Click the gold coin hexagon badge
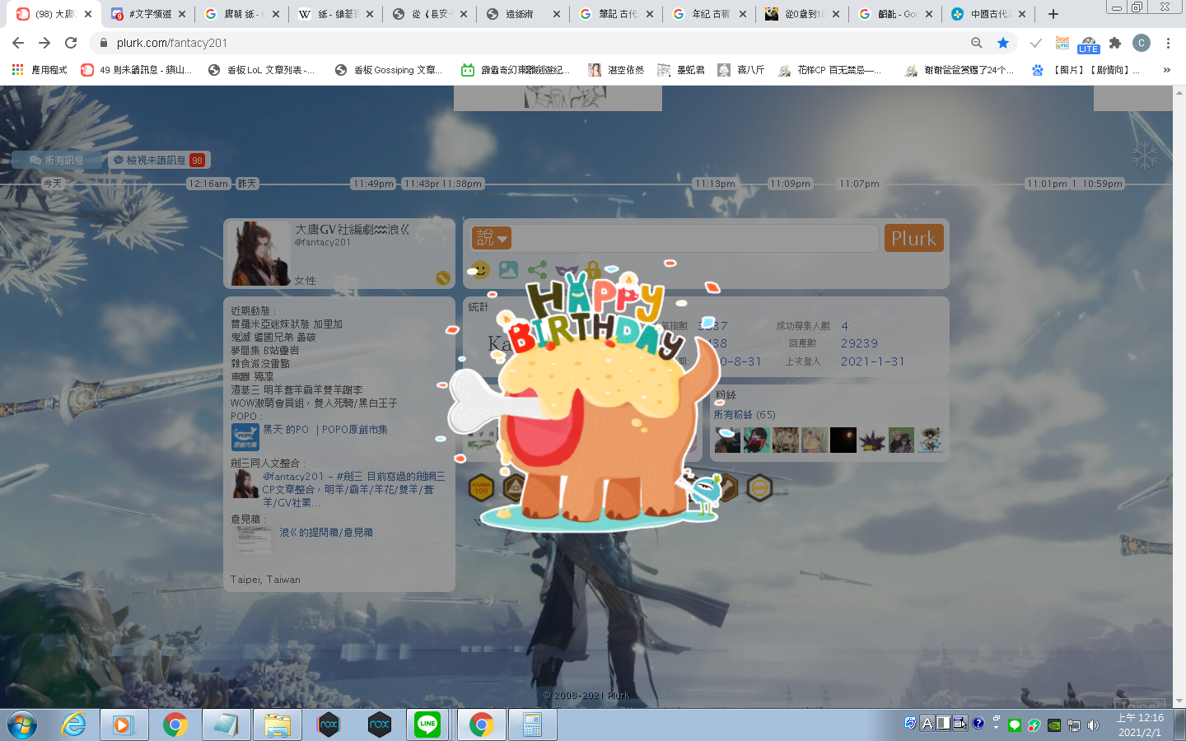Image resolution: width=1186 pixels, height=741 pixels. (759, 487)
